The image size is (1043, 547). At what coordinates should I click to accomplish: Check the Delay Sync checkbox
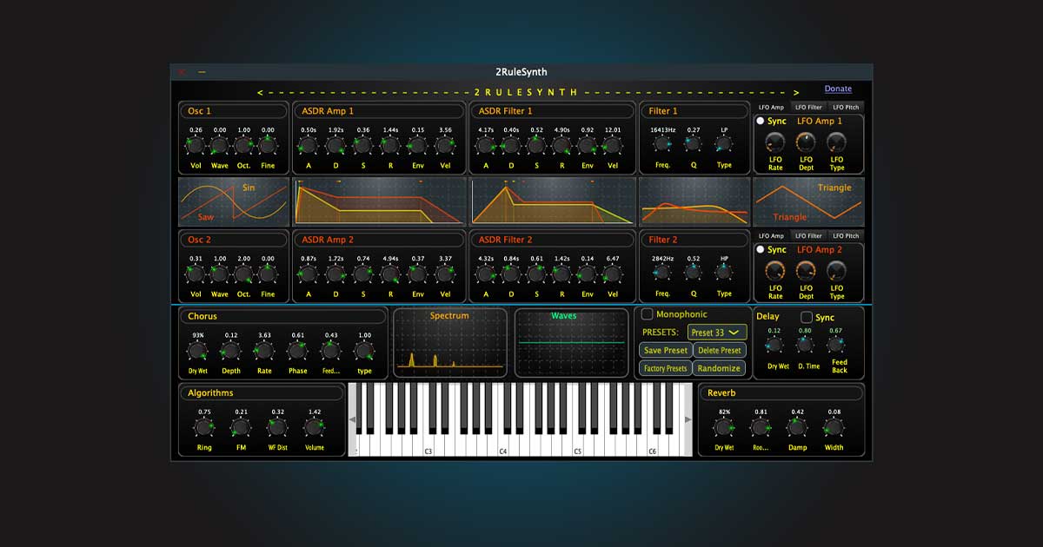[807, 318]
